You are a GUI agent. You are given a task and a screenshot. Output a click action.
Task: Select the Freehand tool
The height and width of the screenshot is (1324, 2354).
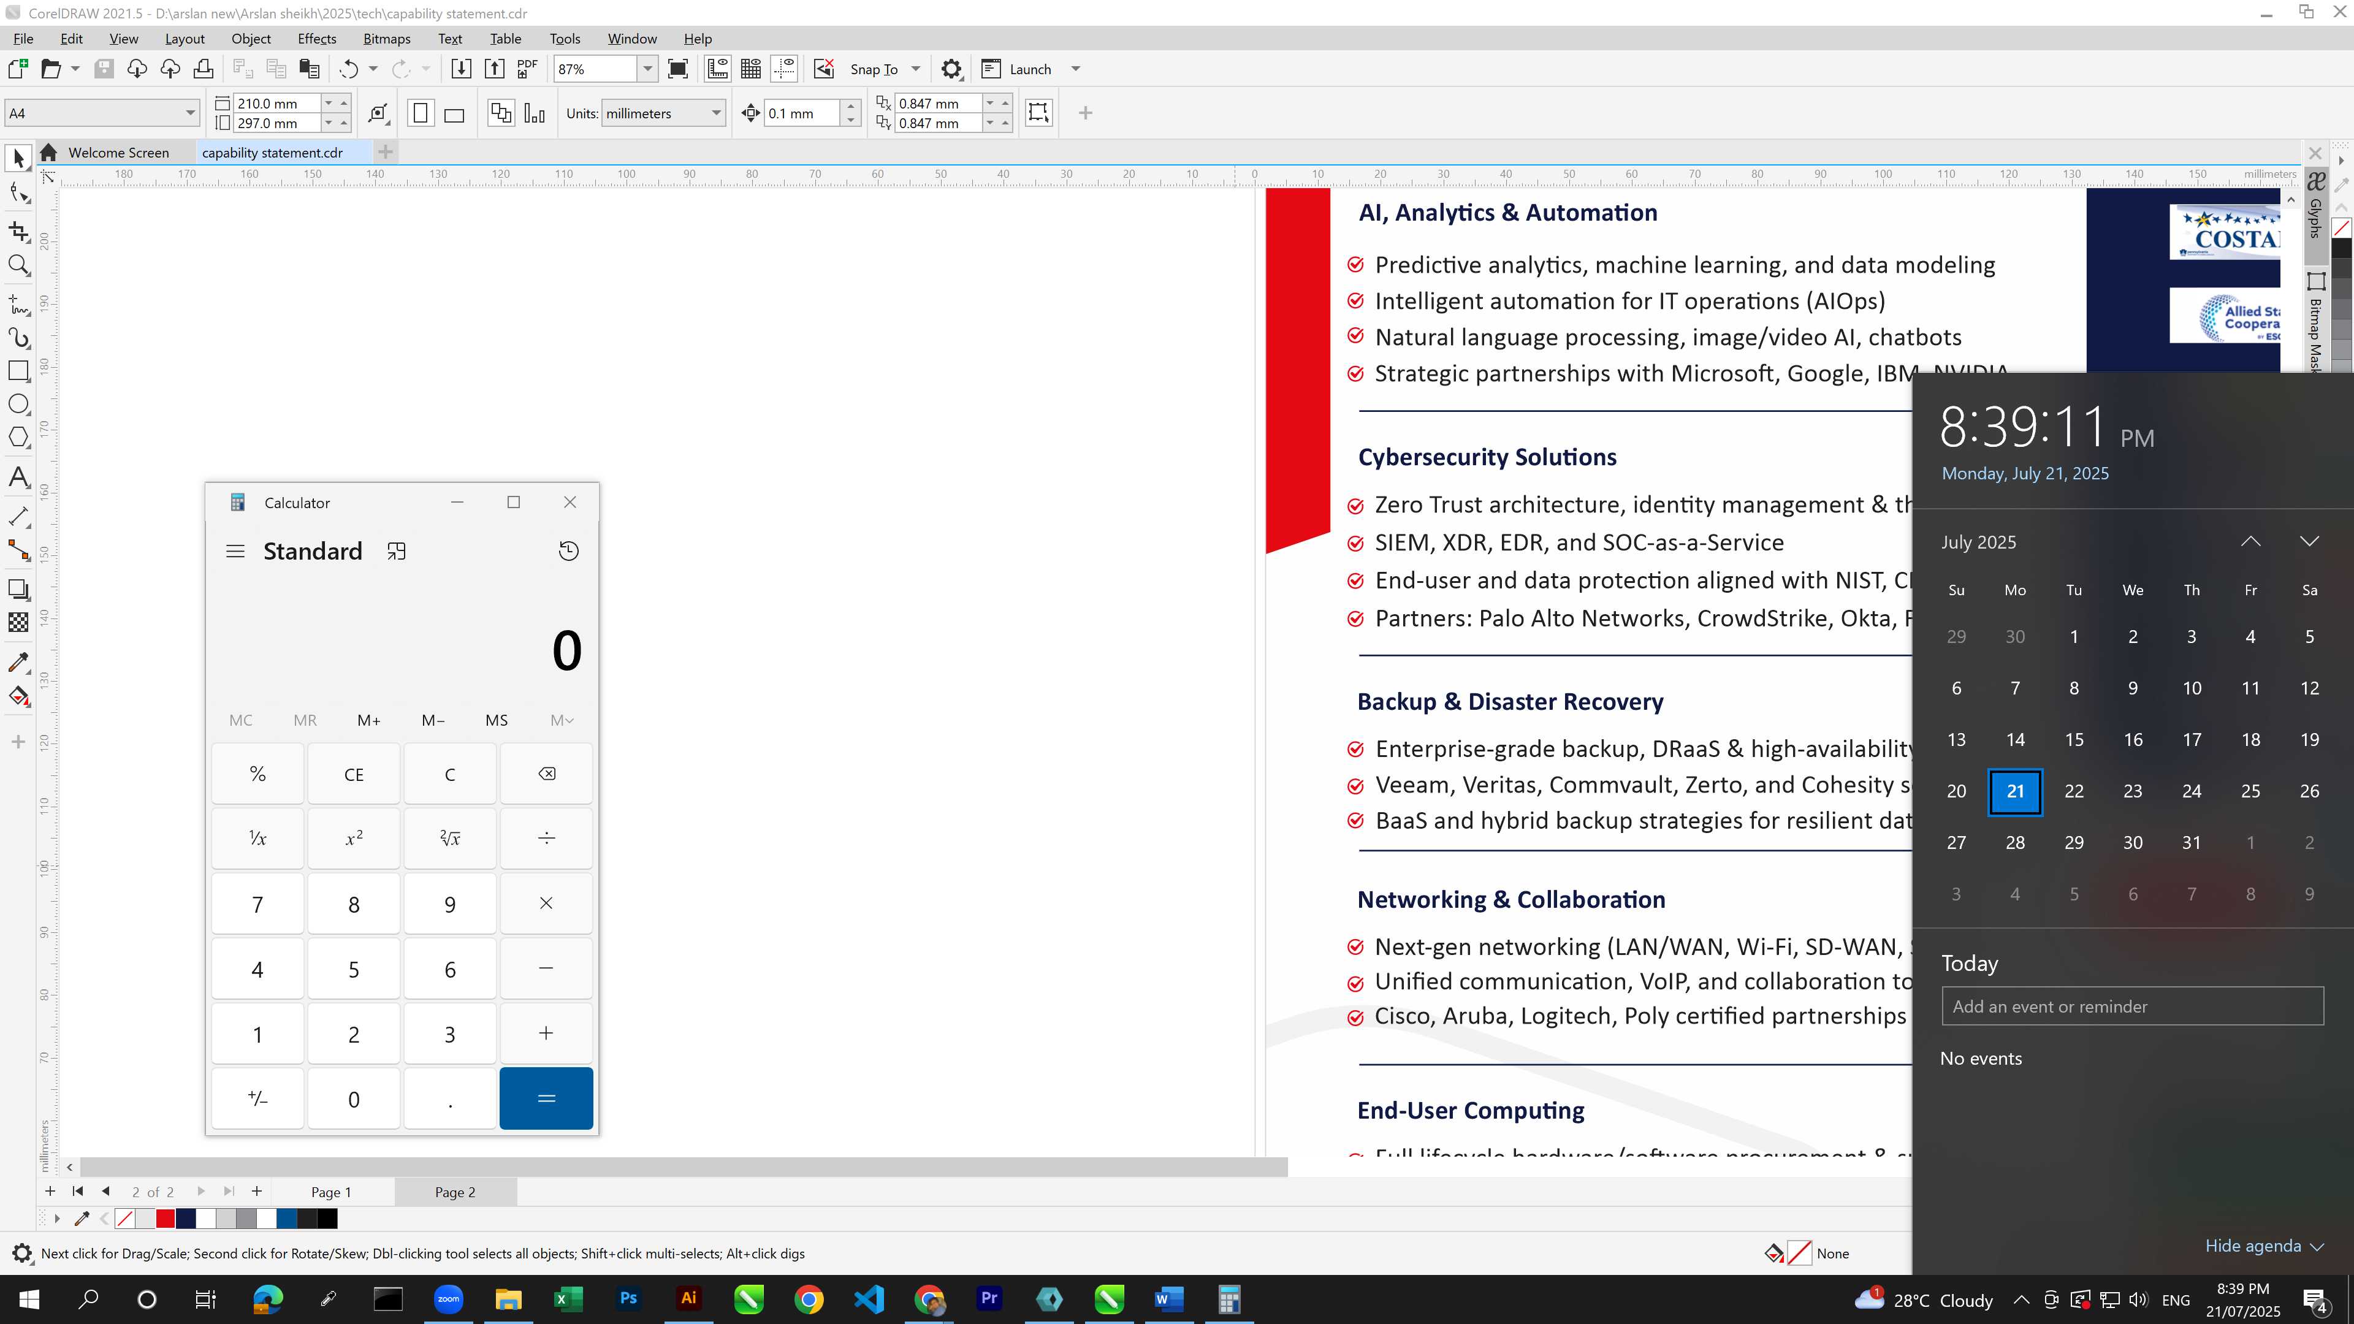click(x=18, y=304)
